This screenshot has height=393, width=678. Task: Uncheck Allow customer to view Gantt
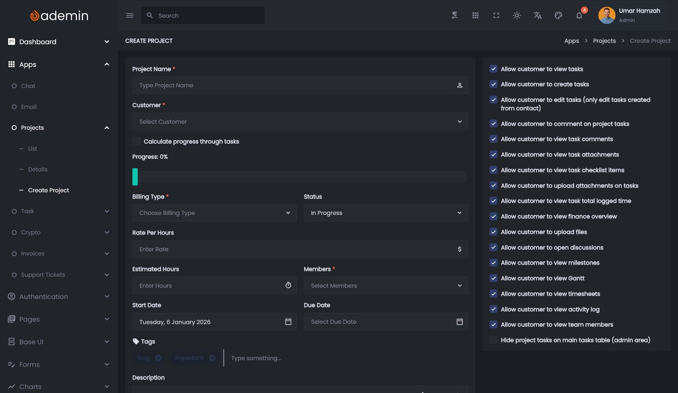click(493, 278)
